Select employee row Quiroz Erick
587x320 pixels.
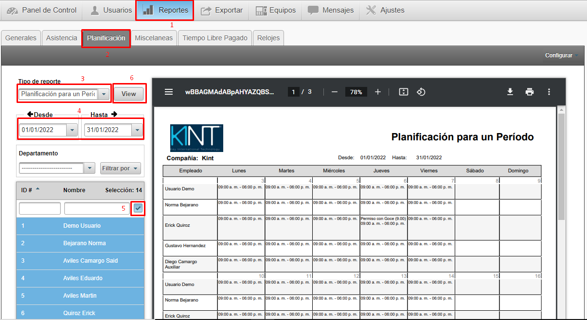80,313
